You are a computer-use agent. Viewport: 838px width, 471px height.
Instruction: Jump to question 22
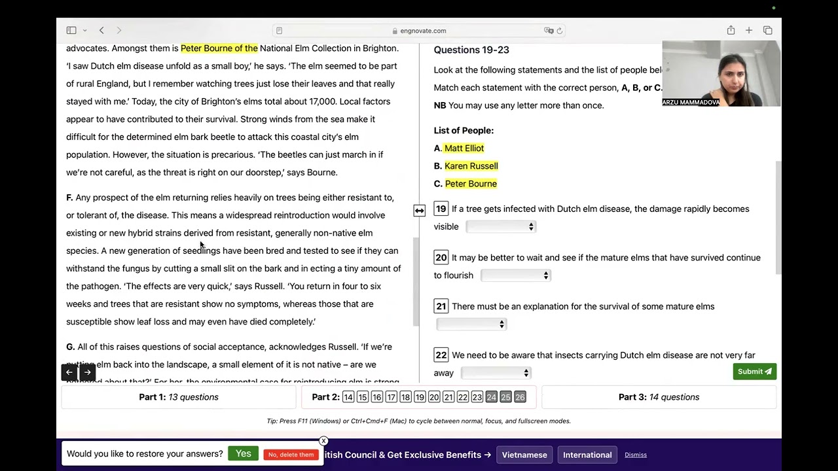tap(463, 397)
